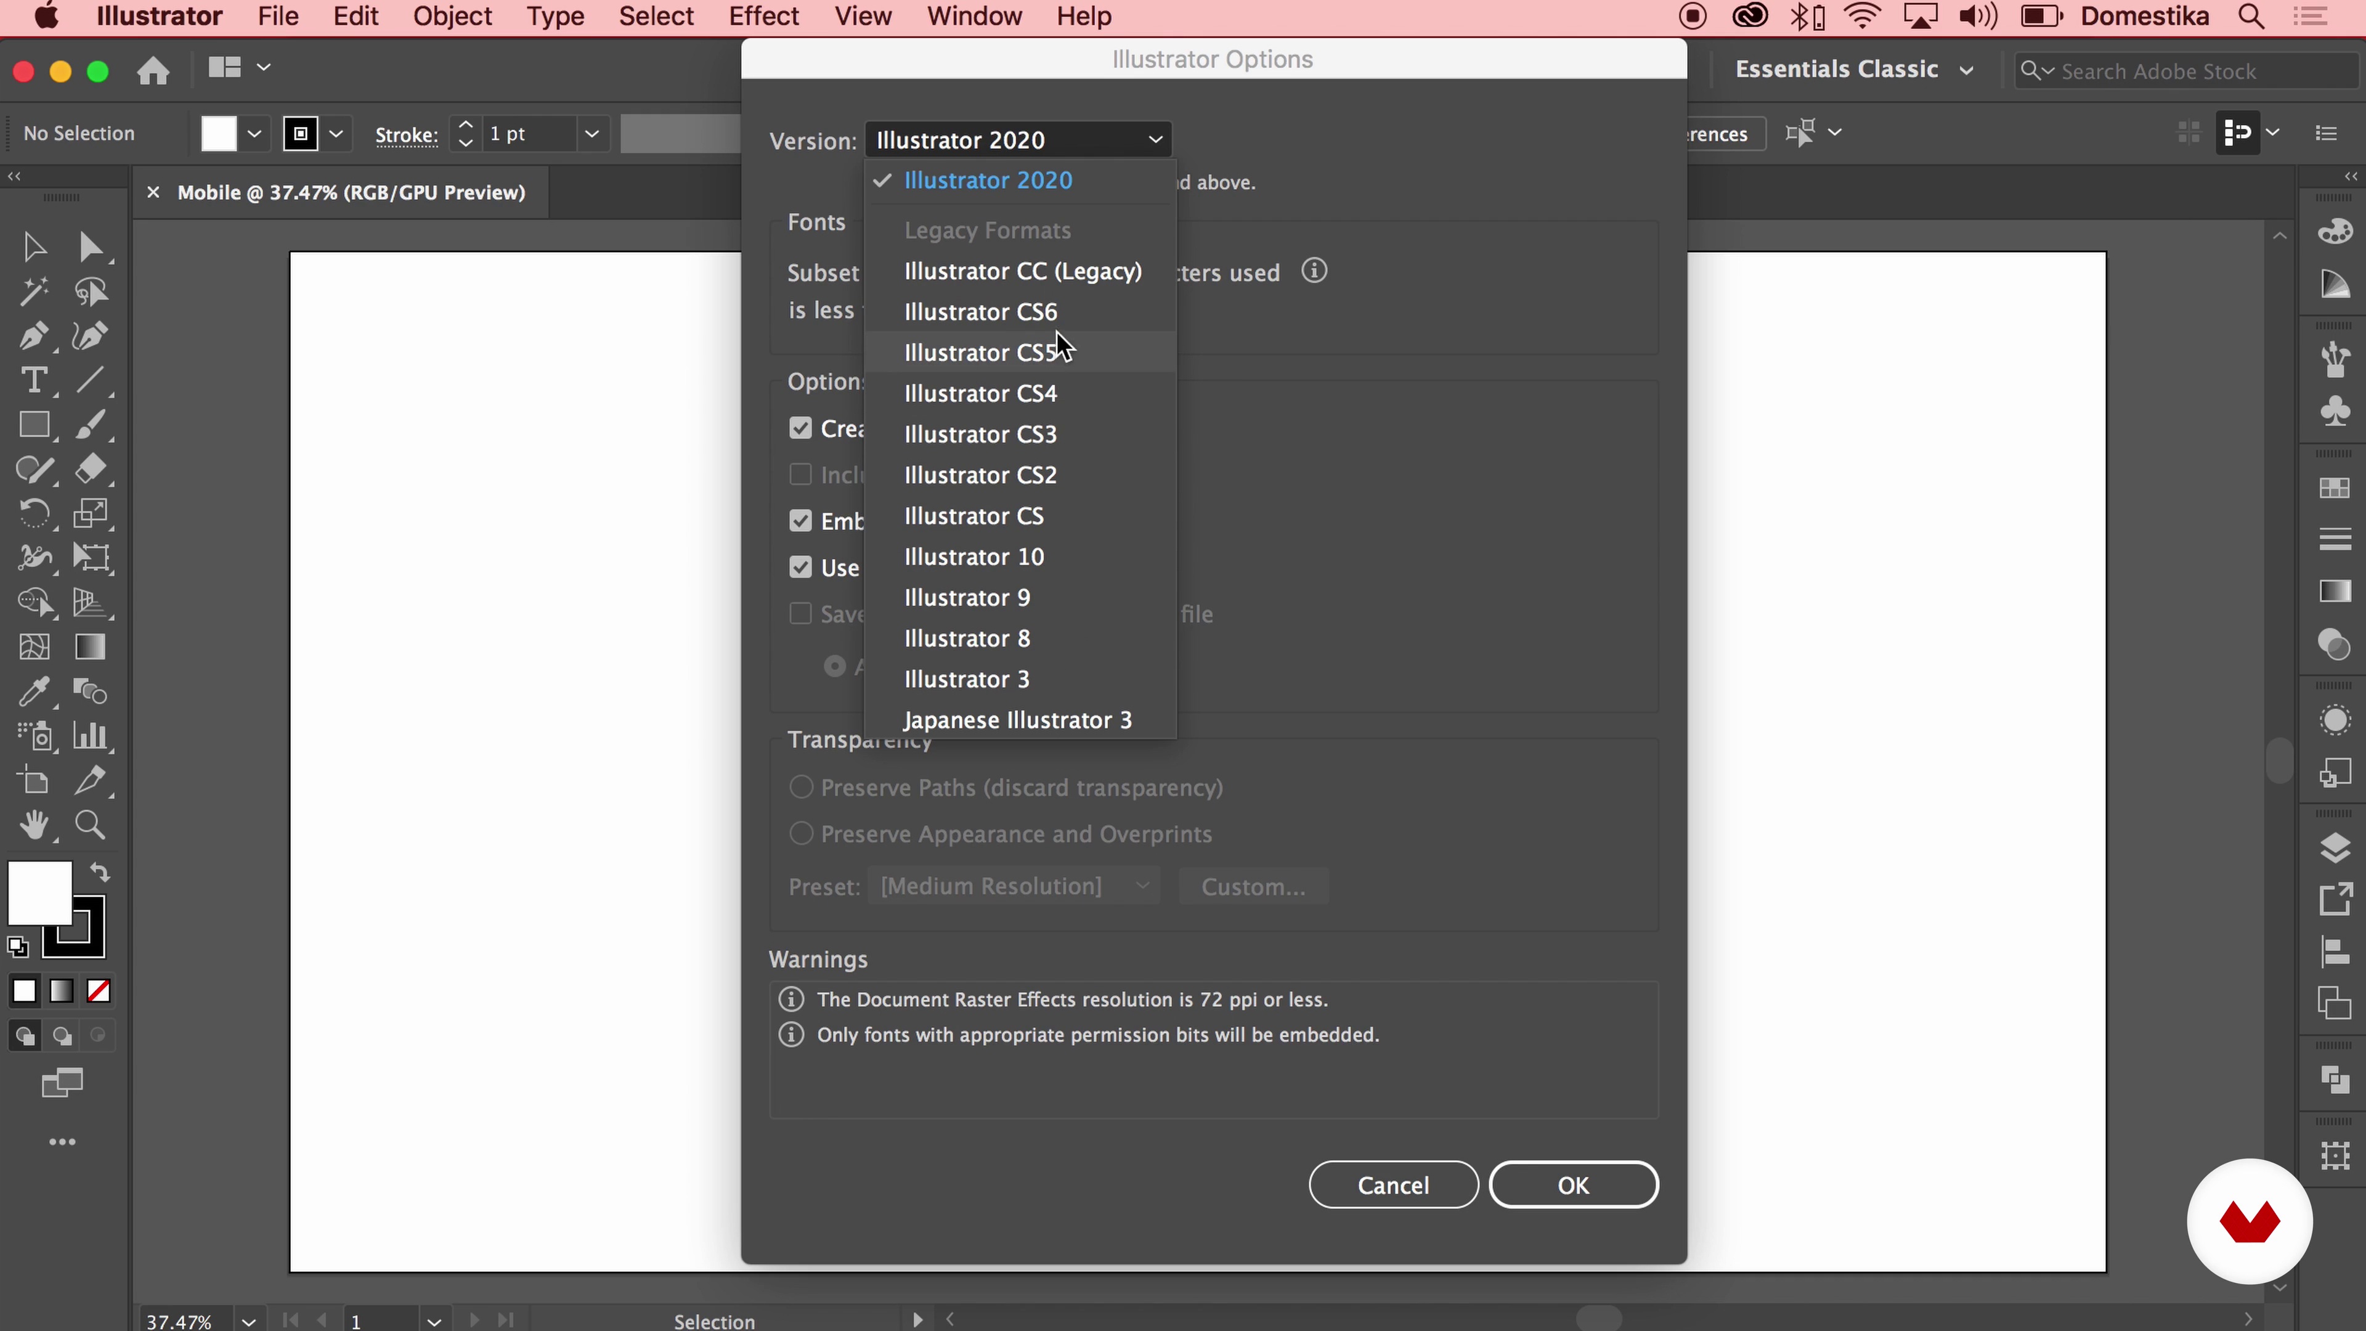The height and width of the screenshot is (1331, 2366).
Task: Click the Fill white color swatch in toolbar
Action: tap(39, 893)
